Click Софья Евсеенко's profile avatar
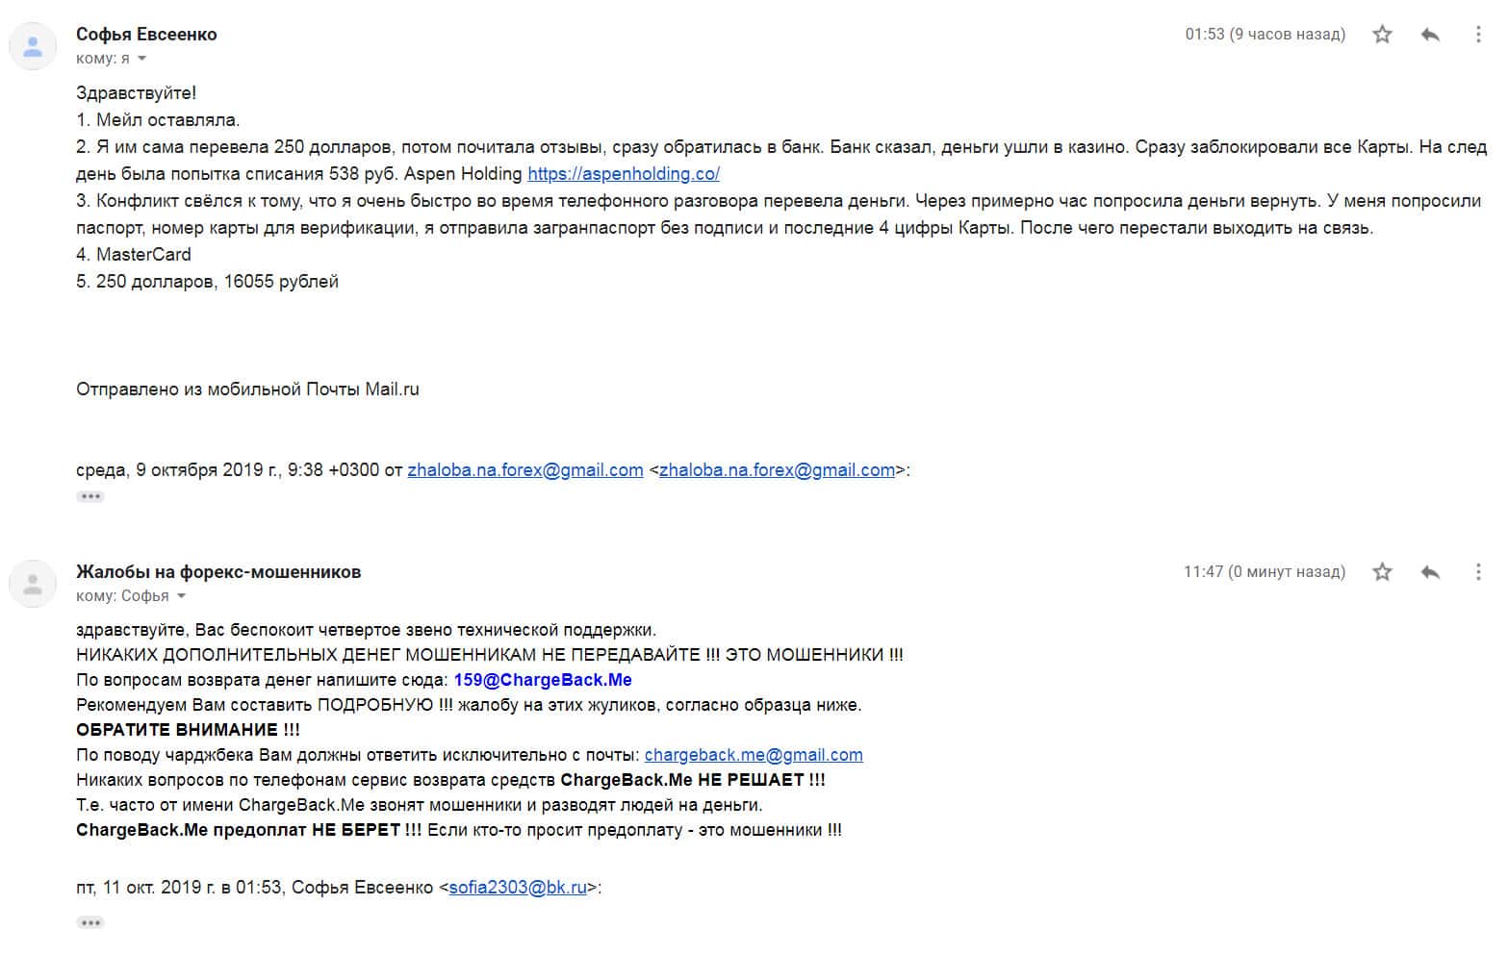 tap(33, 46)
